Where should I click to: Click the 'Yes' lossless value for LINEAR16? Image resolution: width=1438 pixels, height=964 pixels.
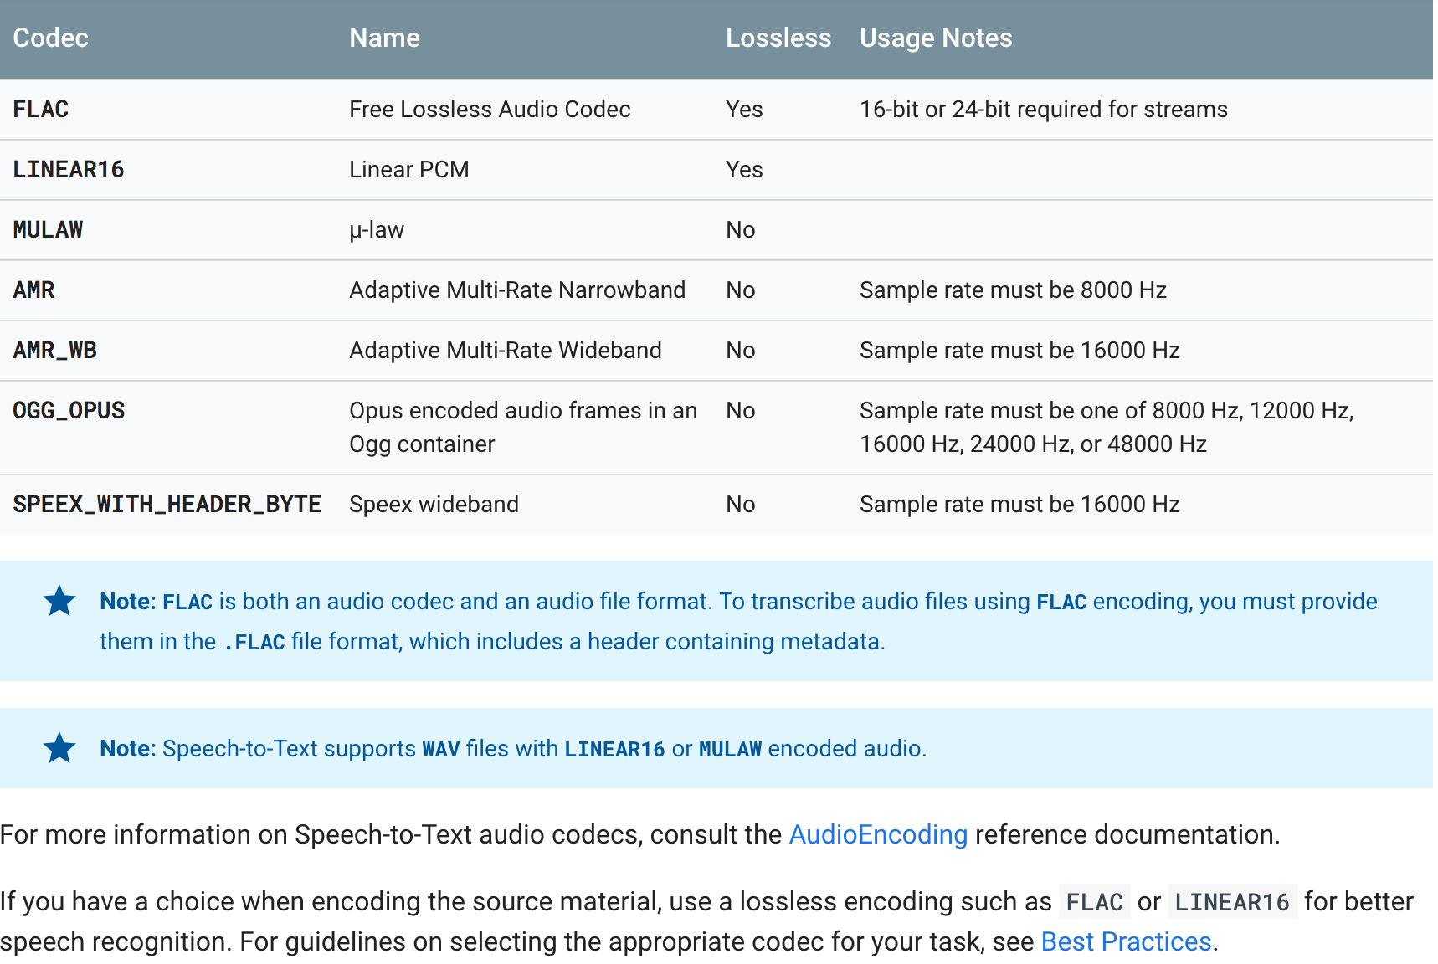click(x=744, y=170)
